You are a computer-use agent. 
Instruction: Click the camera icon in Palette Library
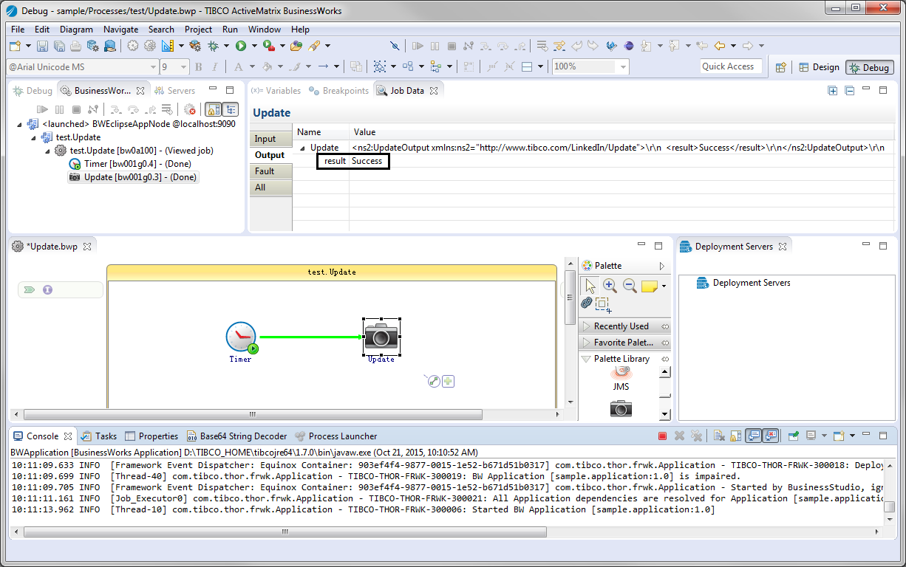621,408
